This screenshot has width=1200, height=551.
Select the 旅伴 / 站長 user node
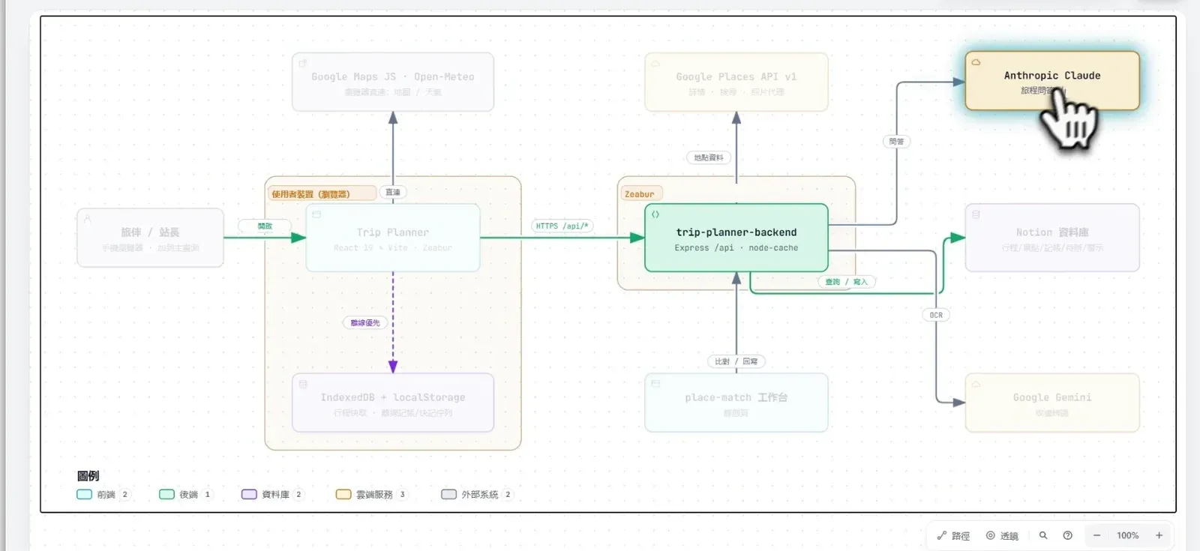(150, 238)
